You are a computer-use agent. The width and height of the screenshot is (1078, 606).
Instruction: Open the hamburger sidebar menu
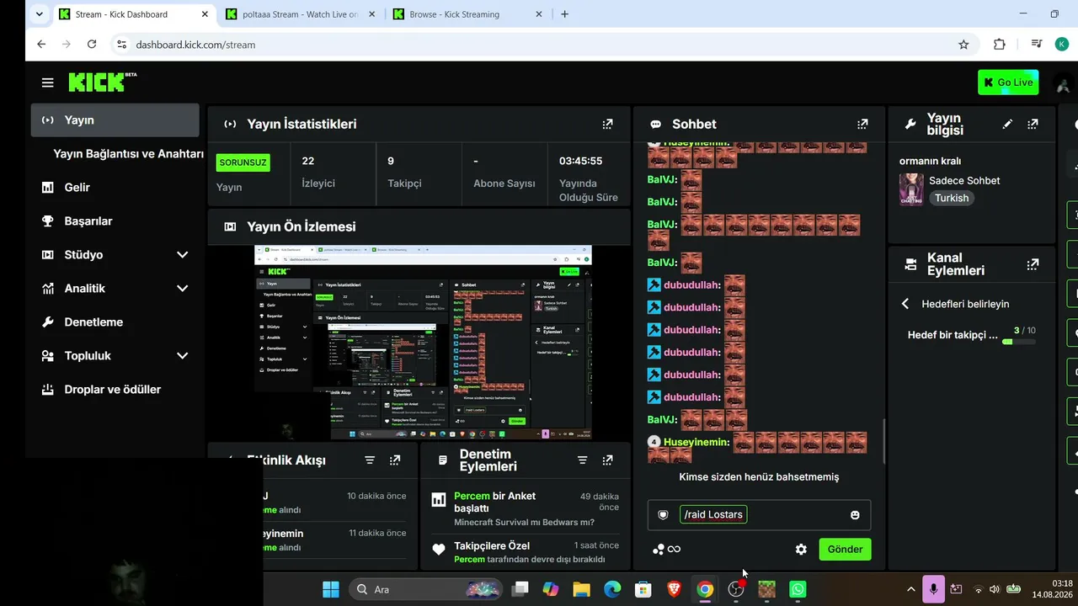(48, 82)
